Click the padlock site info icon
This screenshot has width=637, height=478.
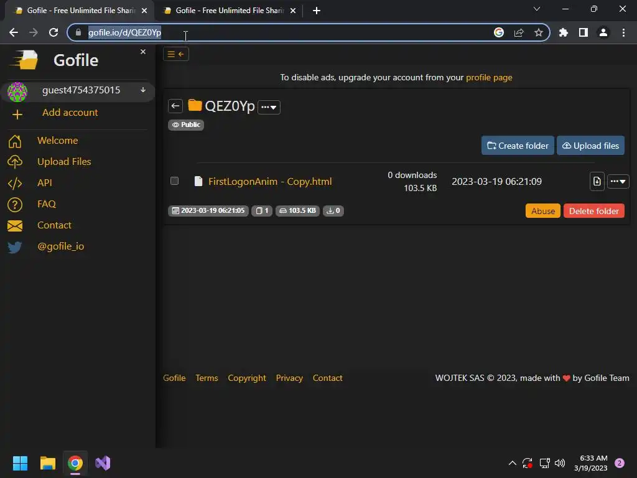(78, 32)
